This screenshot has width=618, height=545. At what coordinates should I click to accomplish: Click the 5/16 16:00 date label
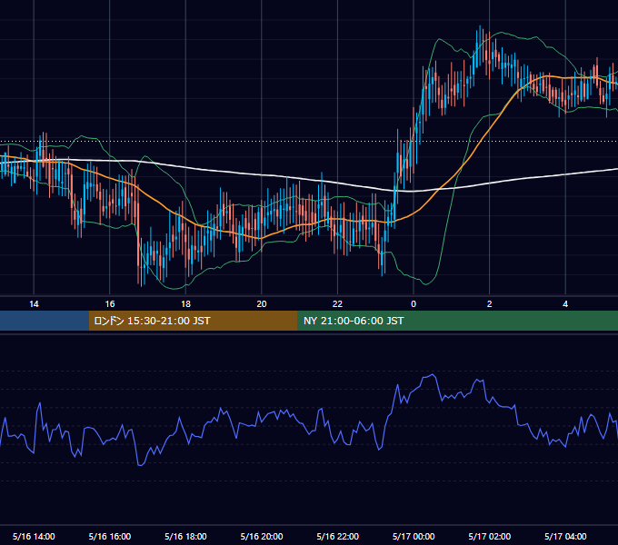[x=110, y=536]
